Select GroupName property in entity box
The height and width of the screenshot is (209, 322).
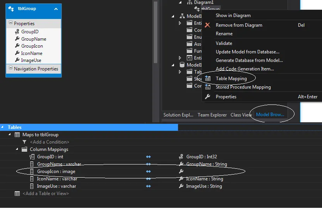[x=34, y=39]
